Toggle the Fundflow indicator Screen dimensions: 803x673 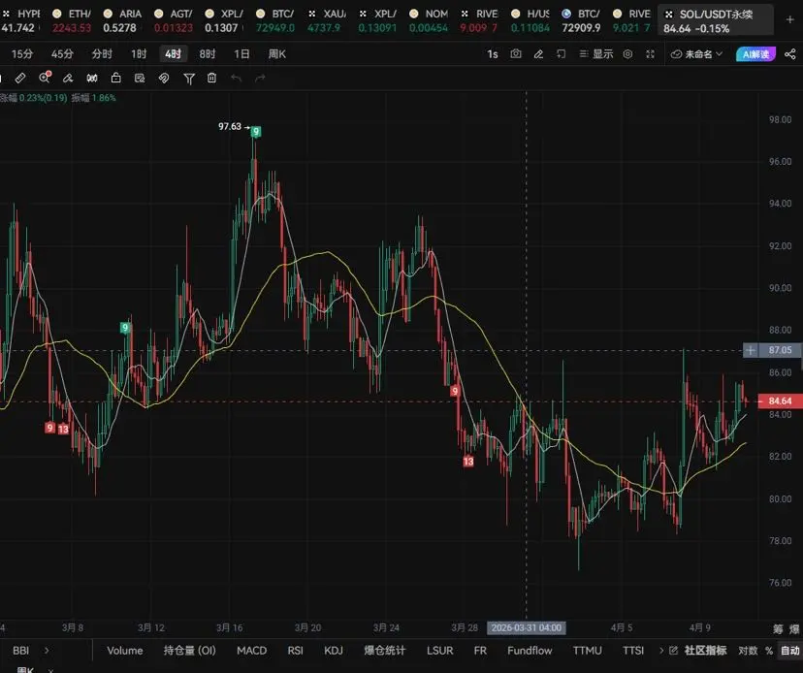[x=530, y=651]
